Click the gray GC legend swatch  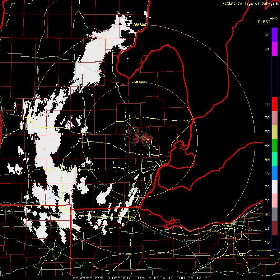tap(275, 214)
